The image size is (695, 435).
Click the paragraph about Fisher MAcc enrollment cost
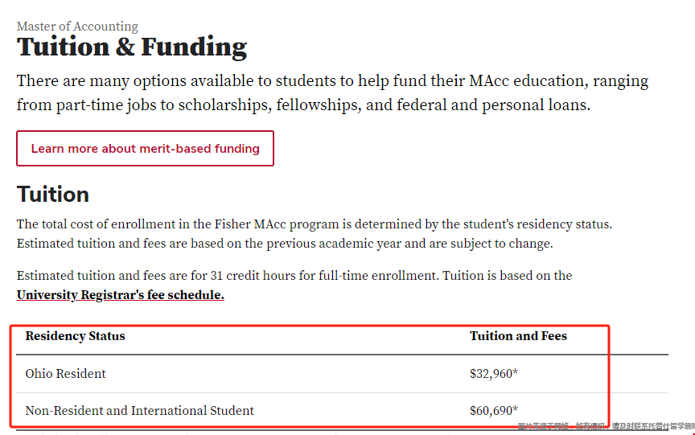pos(315,234)
